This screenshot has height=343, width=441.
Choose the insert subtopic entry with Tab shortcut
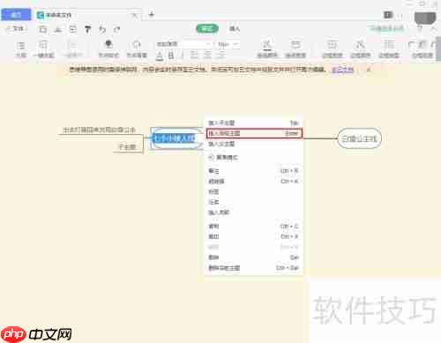(x=254, y=123)
